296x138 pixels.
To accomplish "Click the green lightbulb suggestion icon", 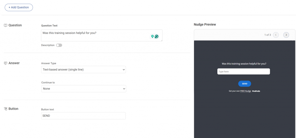I will (152, 37).
